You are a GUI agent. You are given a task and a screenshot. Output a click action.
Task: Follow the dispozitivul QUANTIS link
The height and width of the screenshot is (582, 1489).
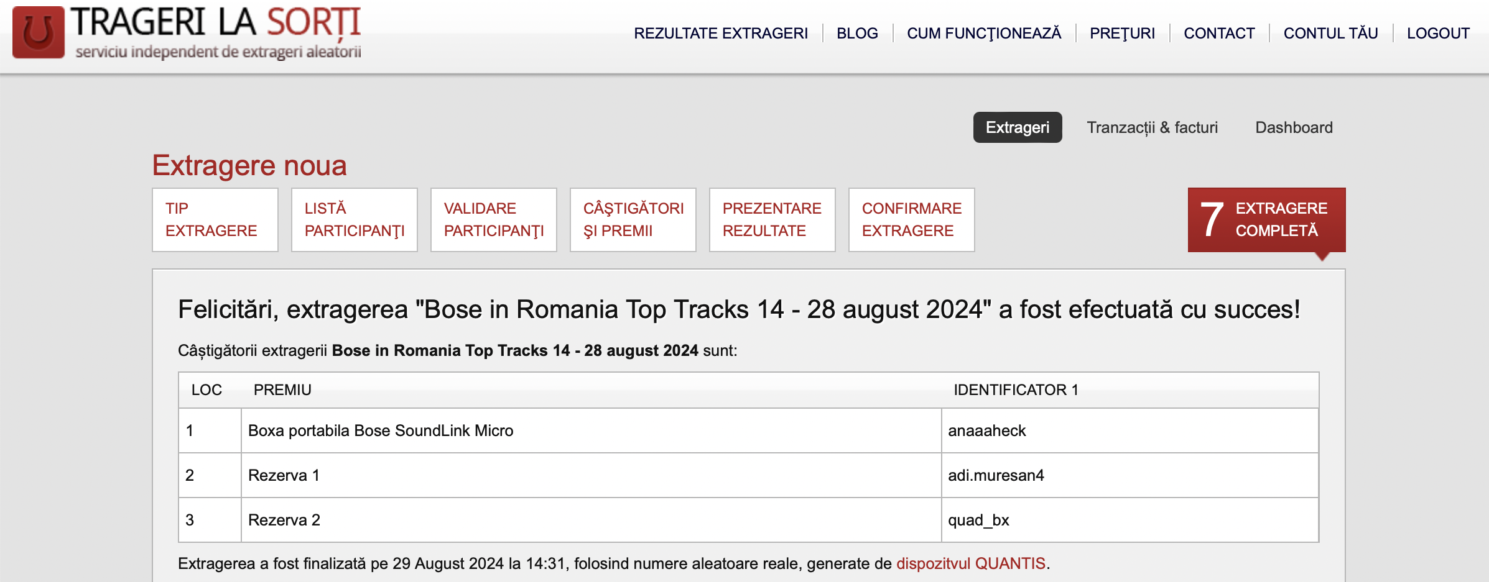coord(970,563)
